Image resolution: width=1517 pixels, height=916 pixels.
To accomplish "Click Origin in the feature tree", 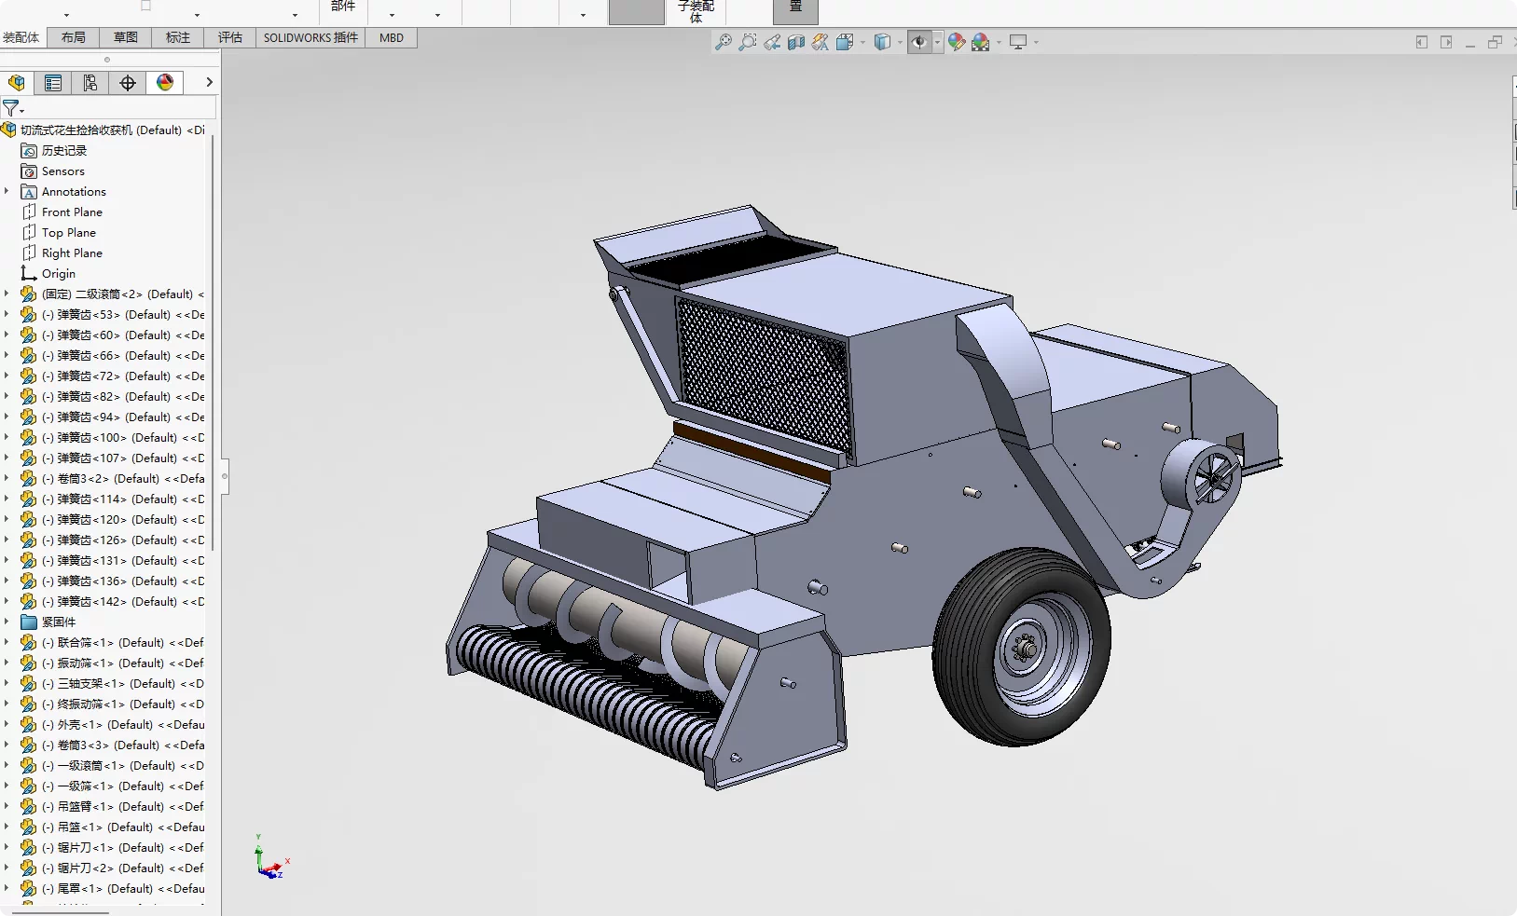I will (58, 274).
